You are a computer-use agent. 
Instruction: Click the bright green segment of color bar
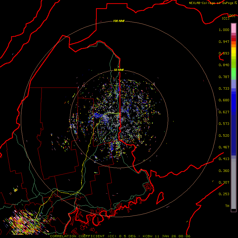pyautogui.click(x=234, y=72)
